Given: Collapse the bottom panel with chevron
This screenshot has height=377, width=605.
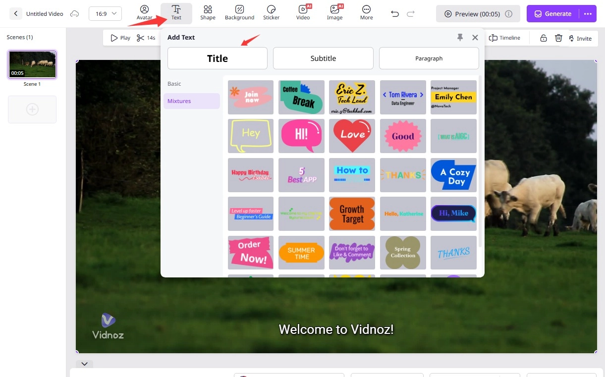Looking at the screenshot, I should point(84,364).
